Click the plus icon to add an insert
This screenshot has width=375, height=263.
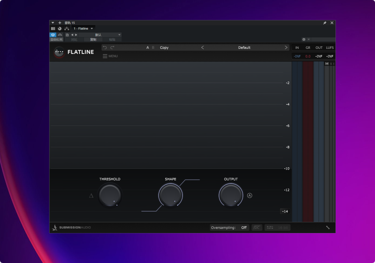click(x=60, y=23)
